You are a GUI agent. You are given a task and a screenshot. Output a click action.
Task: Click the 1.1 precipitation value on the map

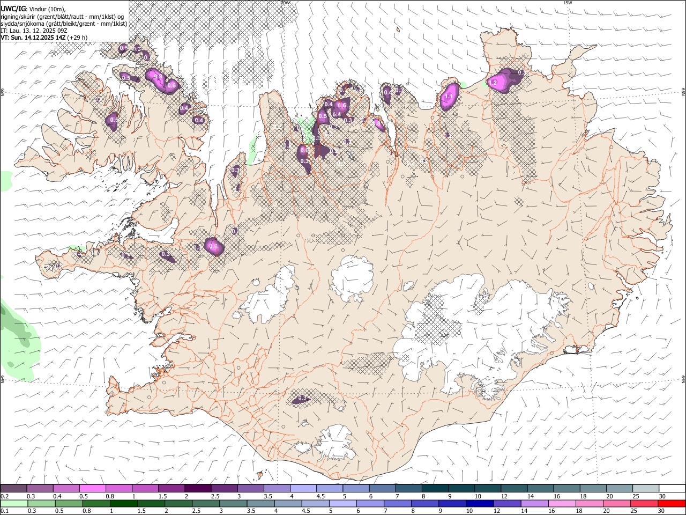449,97
